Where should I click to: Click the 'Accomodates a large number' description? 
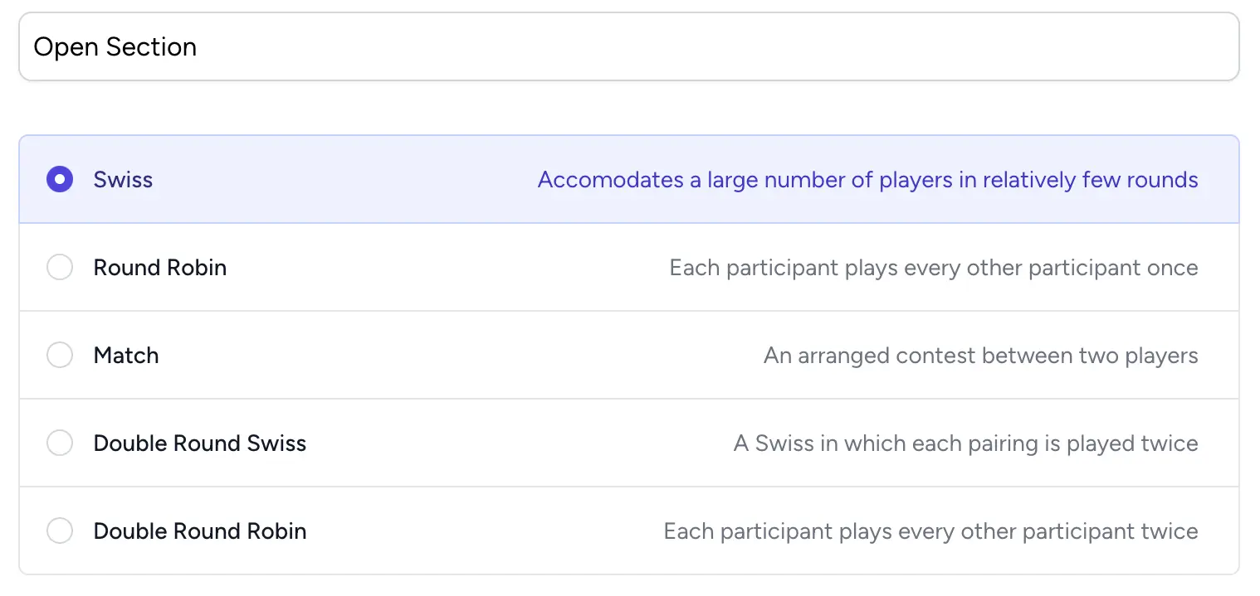pyautogui.click(x=867, y=180)
